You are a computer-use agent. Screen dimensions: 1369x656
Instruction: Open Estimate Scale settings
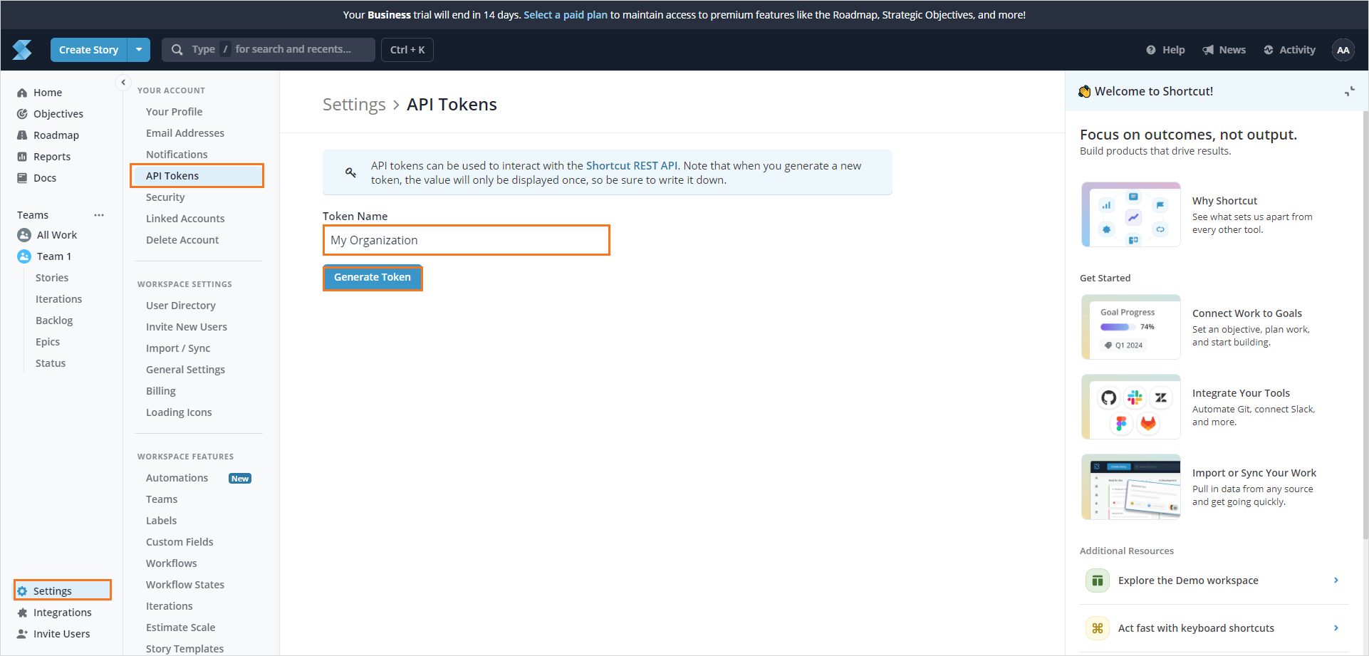[181, 628]
